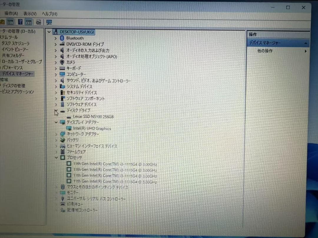Open the Properties toolbar icon
This screenshot has width=318, height=238.
tap(29, 21)
